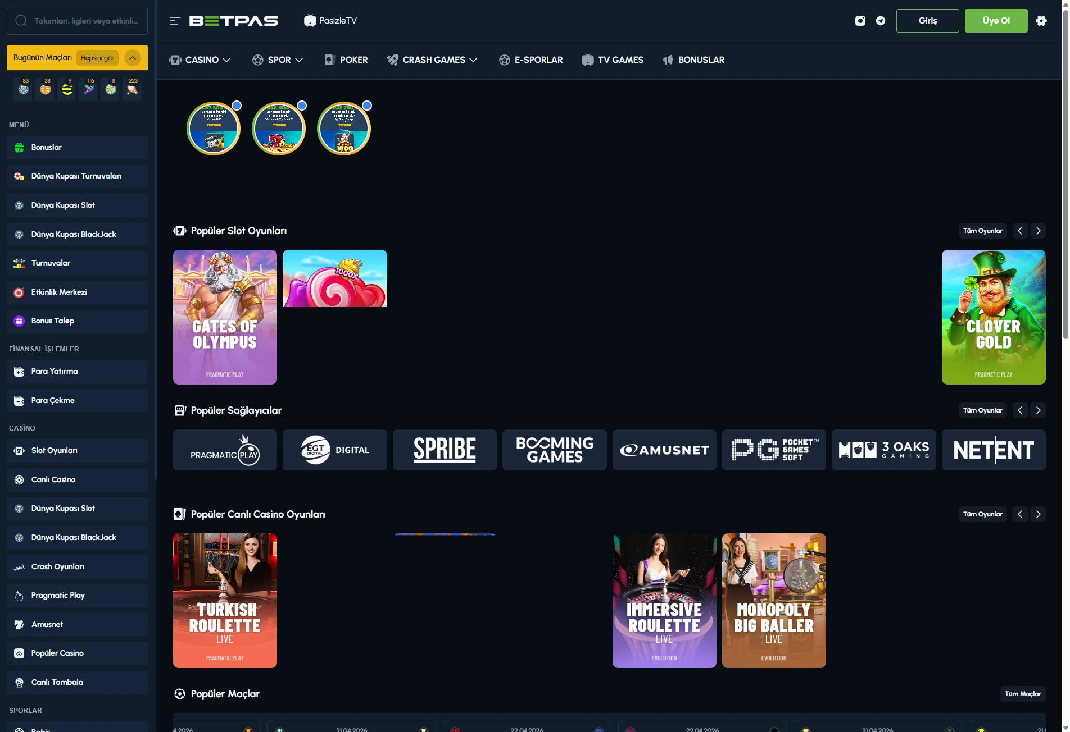Viewport: 1070px width, 732px height.
Task: Collapse the Bugünün Maçları panel chevron
Action: pos(133,58)
